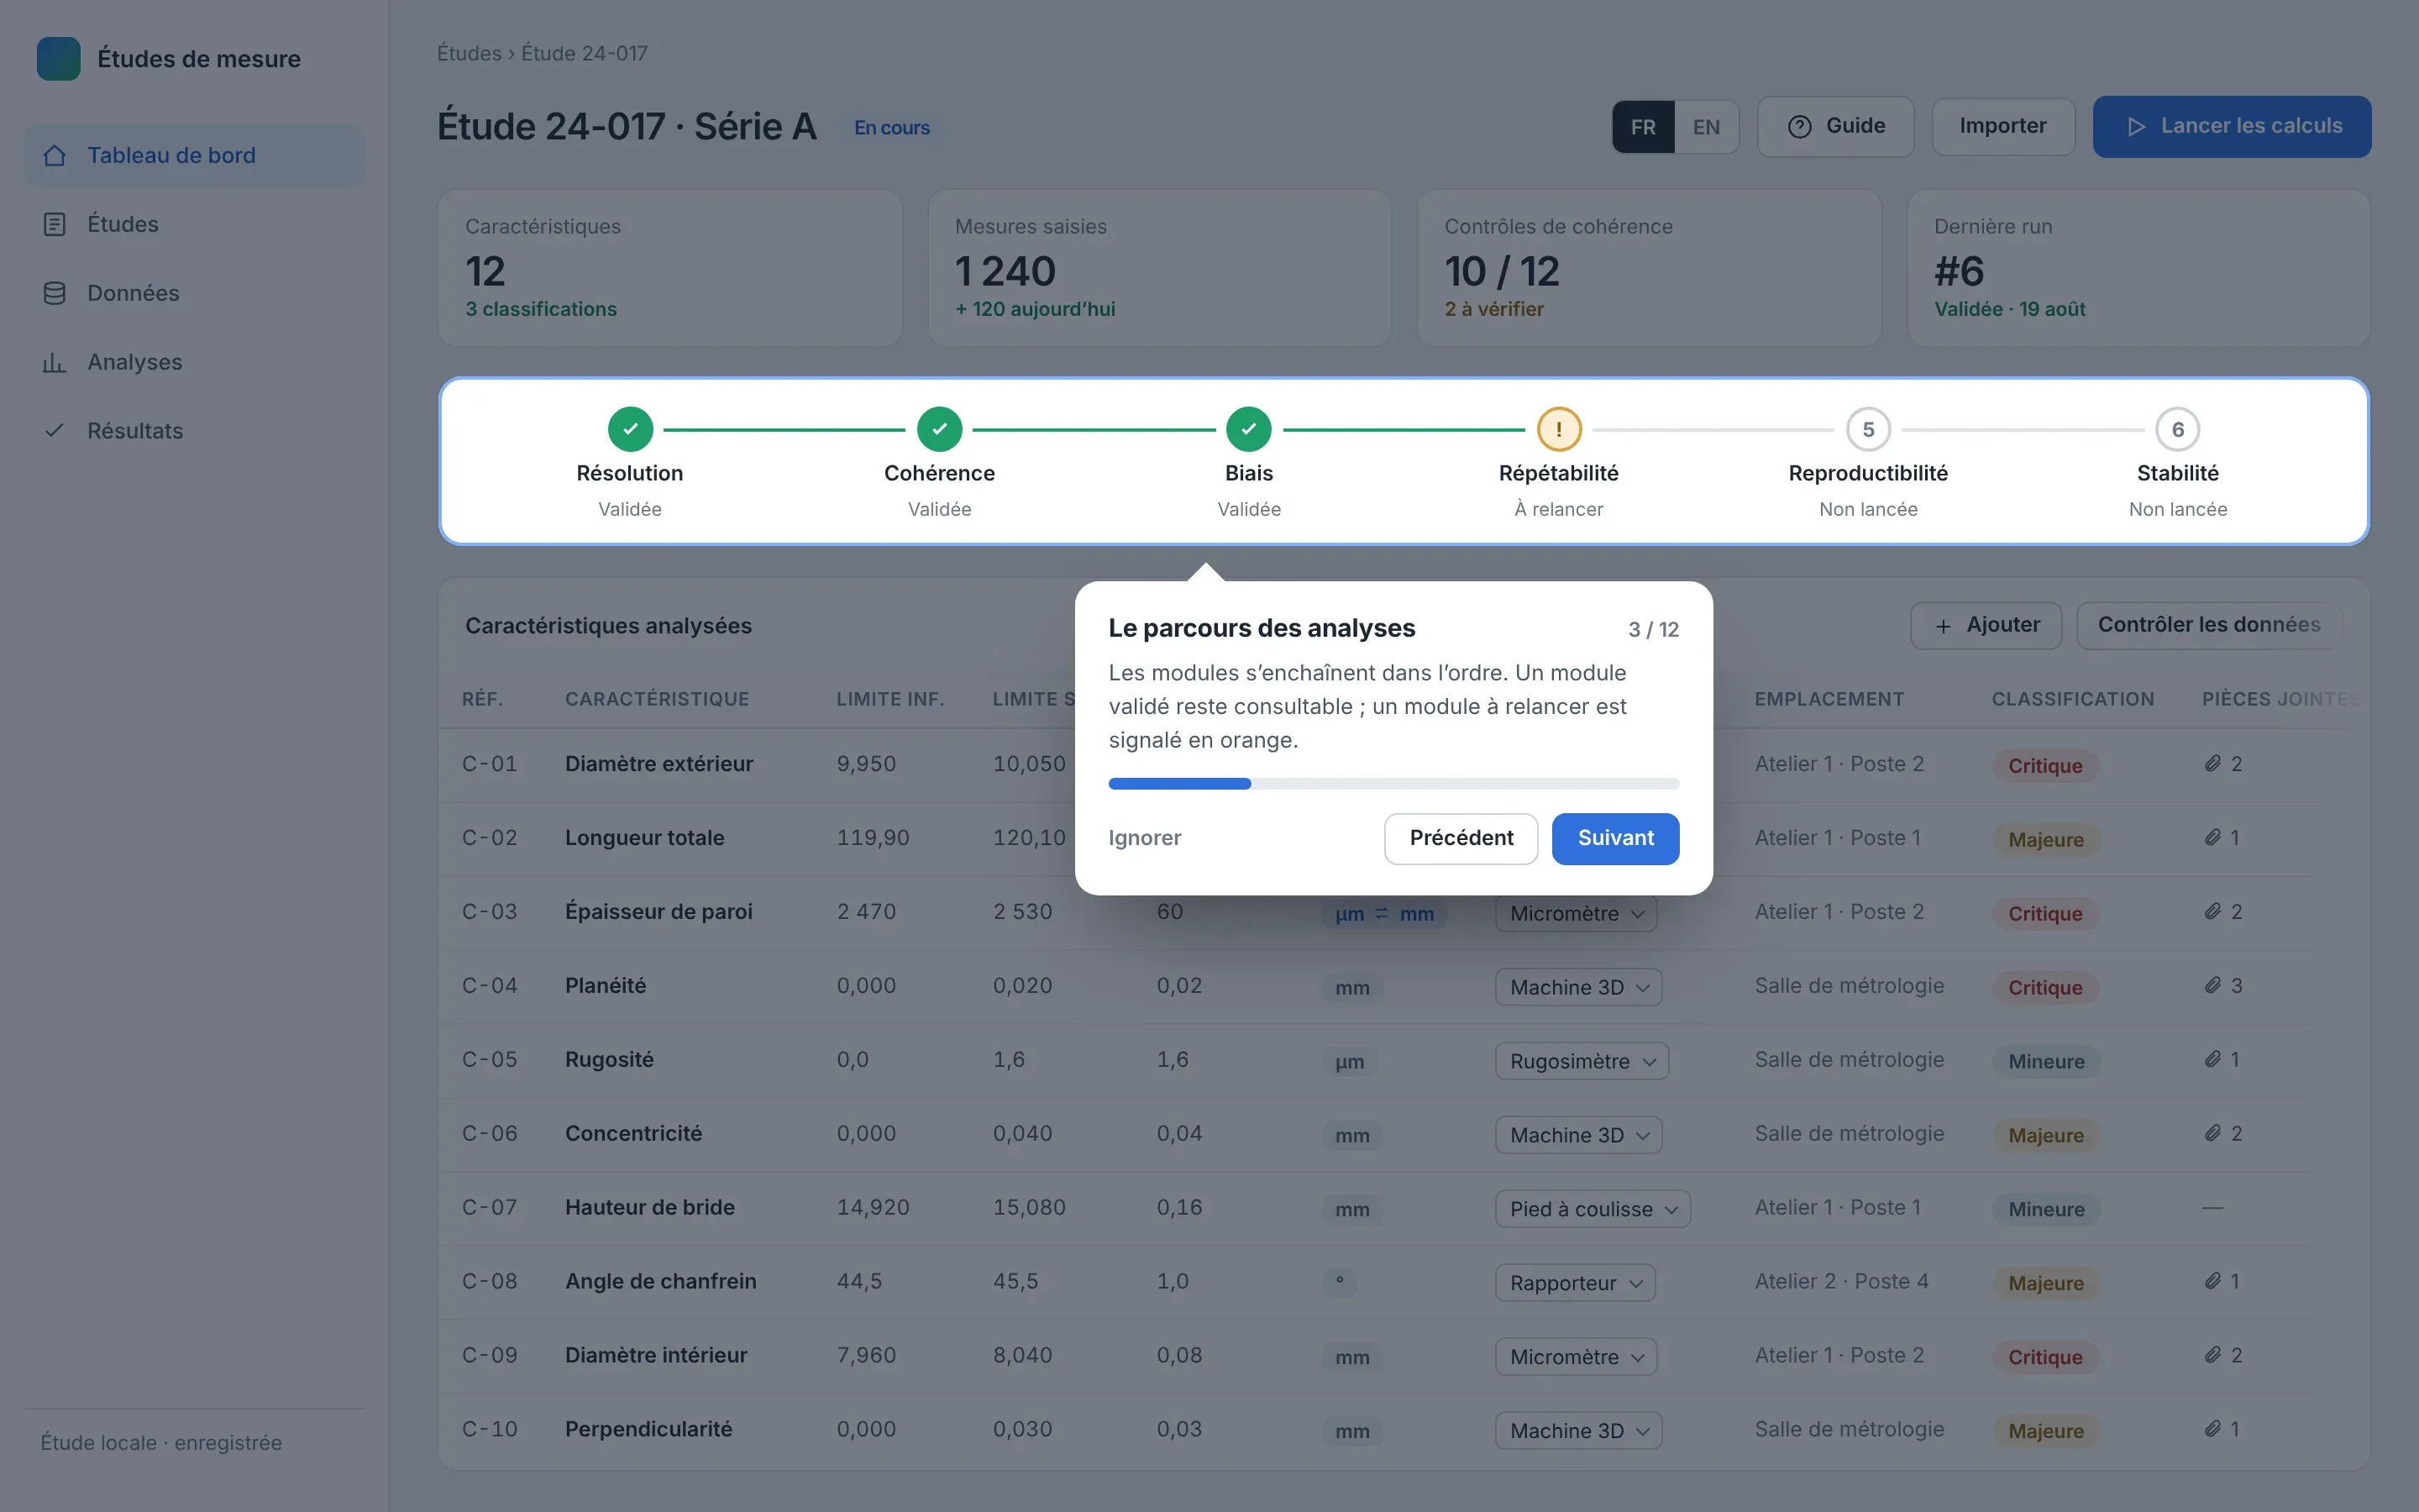
Task: Open attachments paperclip for Perpendicularité row
Action: click(x=2213, y=1430)
